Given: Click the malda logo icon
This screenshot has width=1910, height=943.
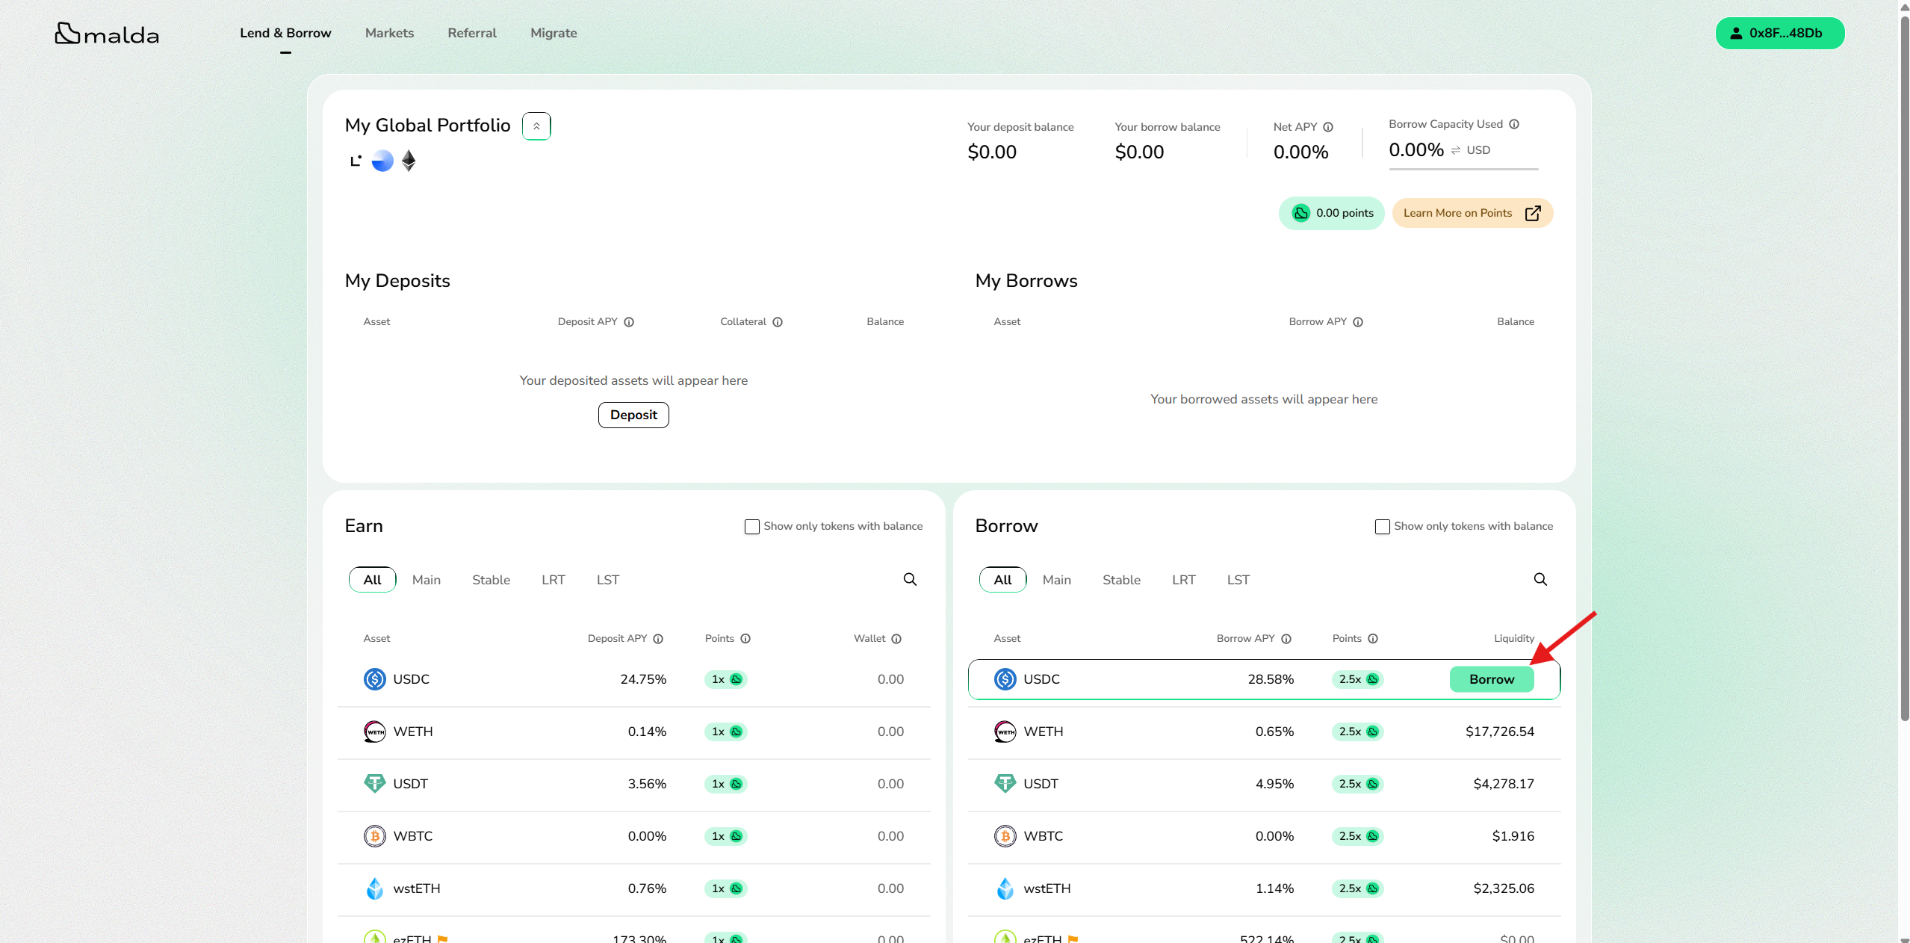Looking at the screenshot, I should tap(67, 33).
